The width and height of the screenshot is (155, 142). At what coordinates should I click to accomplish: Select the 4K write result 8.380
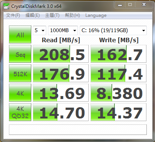[118, 93]
